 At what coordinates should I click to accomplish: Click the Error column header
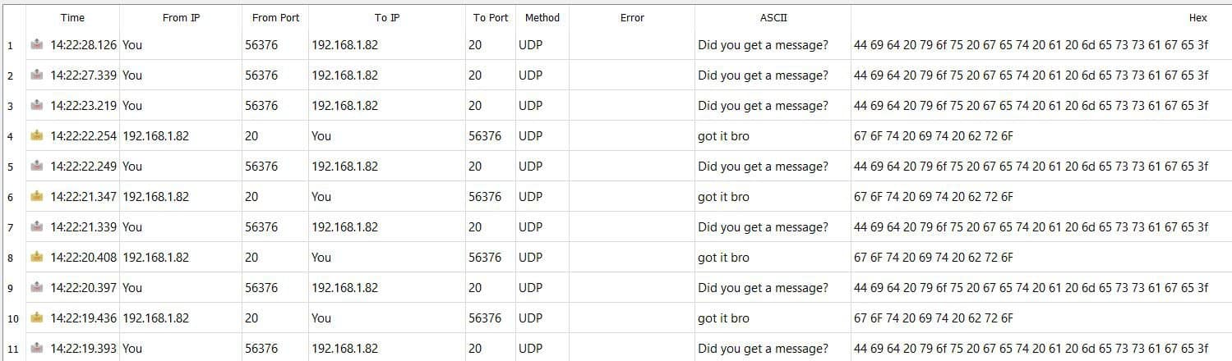[632, 17]
